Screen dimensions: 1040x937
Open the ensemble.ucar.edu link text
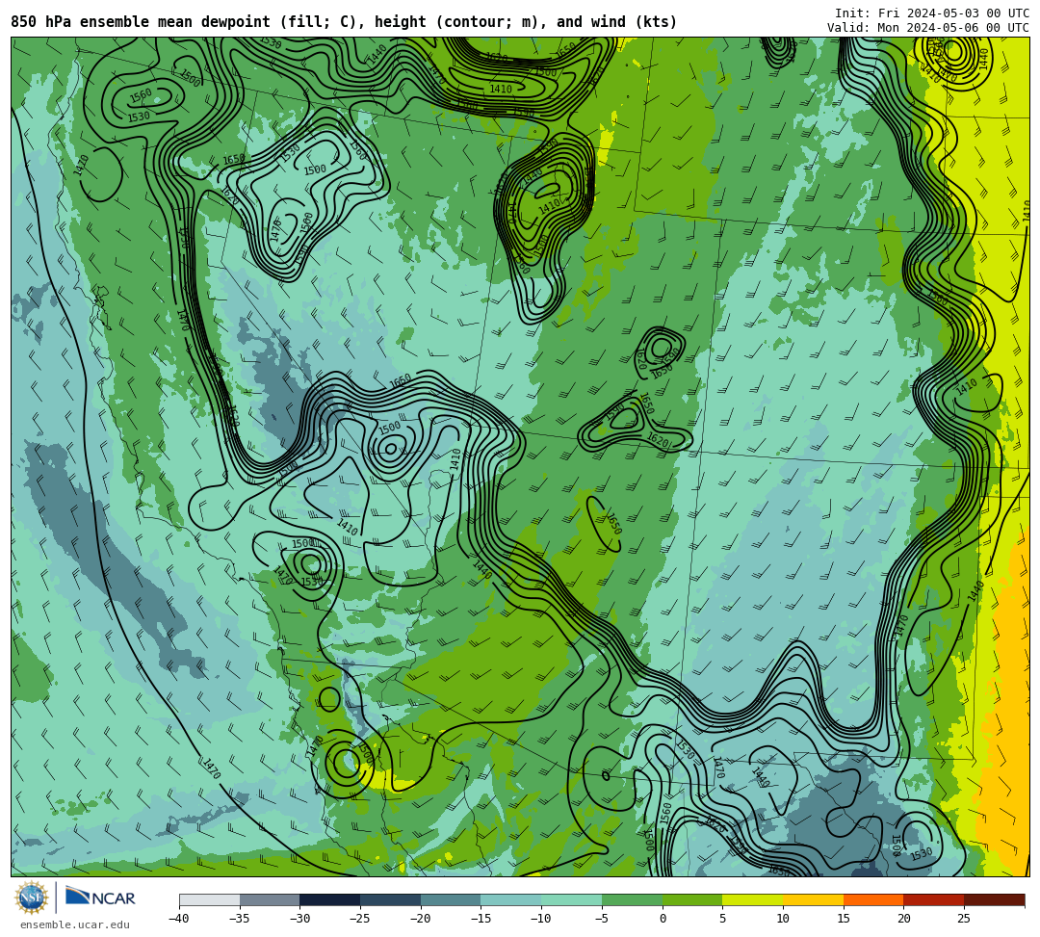click(75, 924)
